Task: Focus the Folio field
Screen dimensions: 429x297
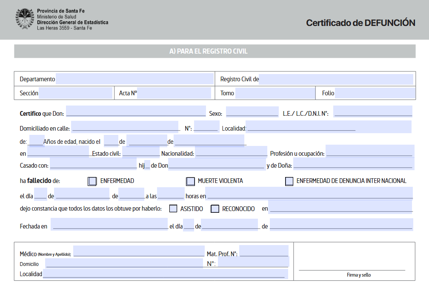Action: tap(375, 93)
